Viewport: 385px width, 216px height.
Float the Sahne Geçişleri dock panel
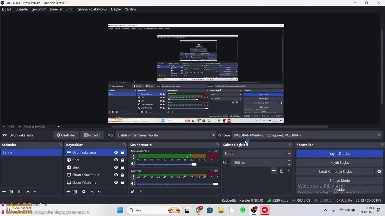(291, 145)
